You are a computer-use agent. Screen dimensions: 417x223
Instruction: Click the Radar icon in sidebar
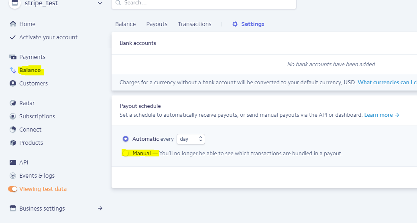pos(13,103)
